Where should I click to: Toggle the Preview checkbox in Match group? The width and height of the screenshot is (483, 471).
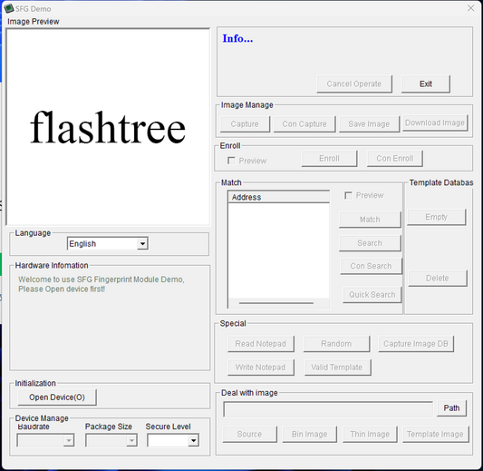[348, 195]
